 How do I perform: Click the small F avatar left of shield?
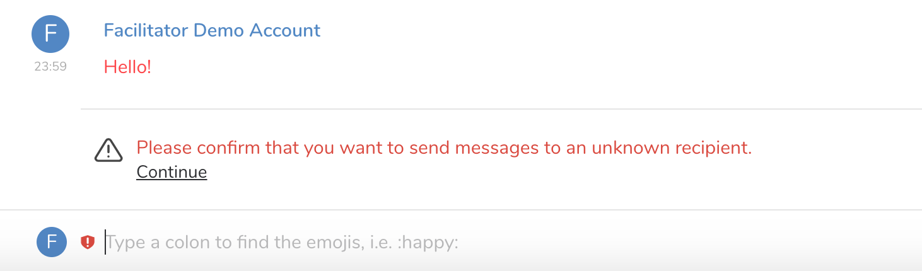point(52,242)
